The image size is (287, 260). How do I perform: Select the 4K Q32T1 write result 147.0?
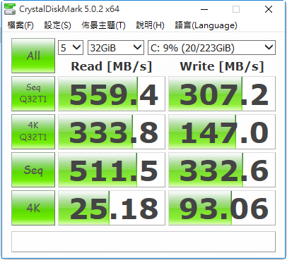point(222,132)
